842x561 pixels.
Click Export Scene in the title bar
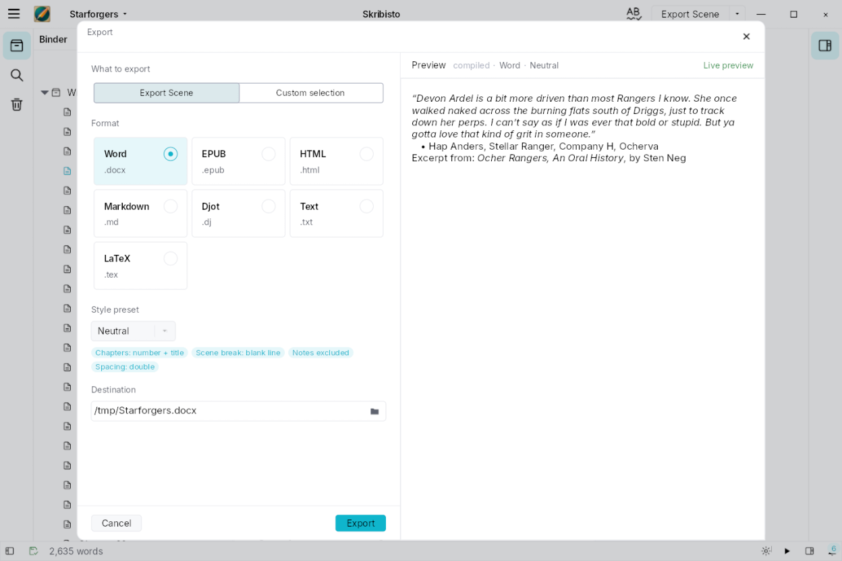pos(690,14)
